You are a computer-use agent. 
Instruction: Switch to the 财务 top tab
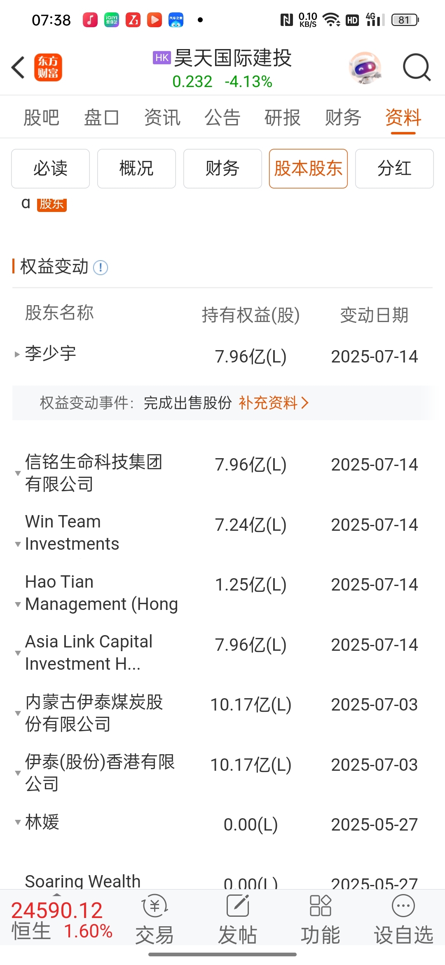(x=343, y=118)
